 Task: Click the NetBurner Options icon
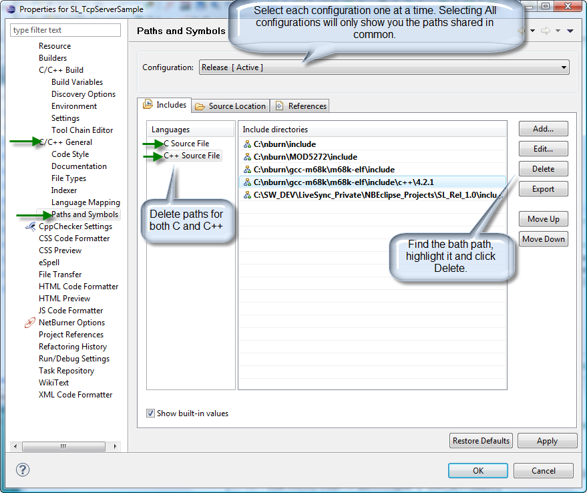pyautogui.click(x=30, y=323)
